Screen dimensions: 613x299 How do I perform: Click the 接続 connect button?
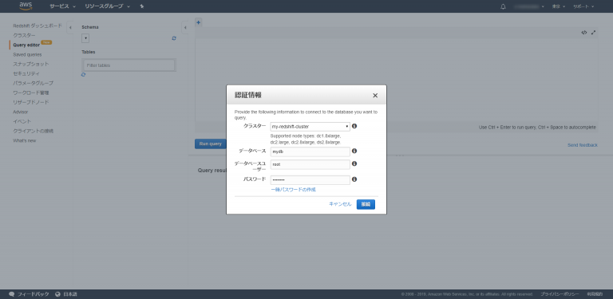(x=366, y=204)
